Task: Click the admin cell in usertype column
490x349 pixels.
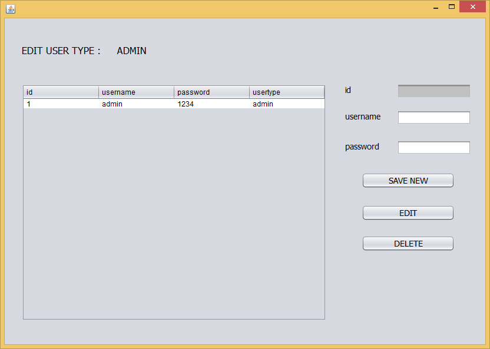Action: pos(287,104)
